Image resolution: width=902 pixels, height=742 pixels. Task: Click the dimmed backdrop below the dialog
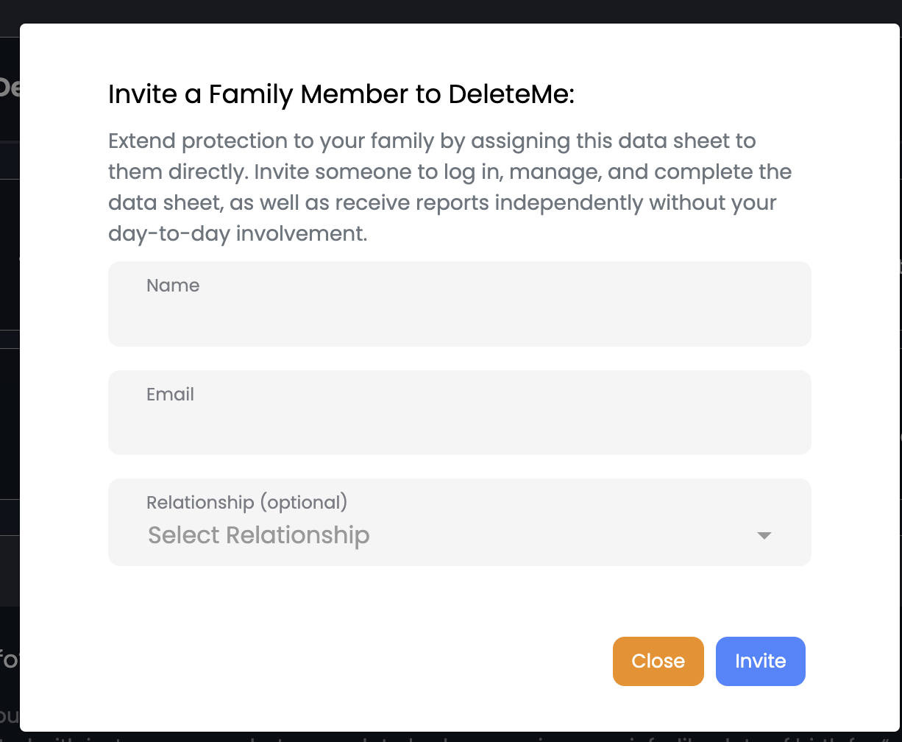[441, 736]
